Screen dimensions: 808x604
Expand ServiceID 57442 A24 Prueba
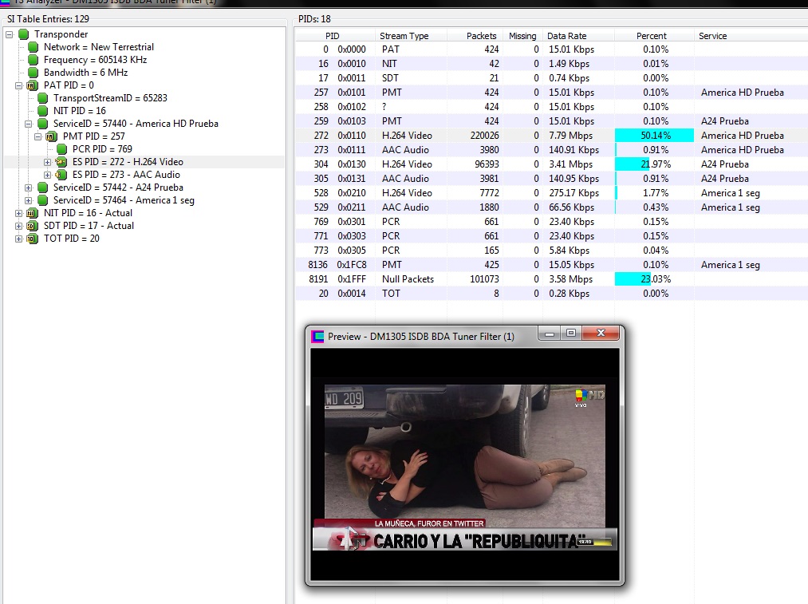pos(29,188)
